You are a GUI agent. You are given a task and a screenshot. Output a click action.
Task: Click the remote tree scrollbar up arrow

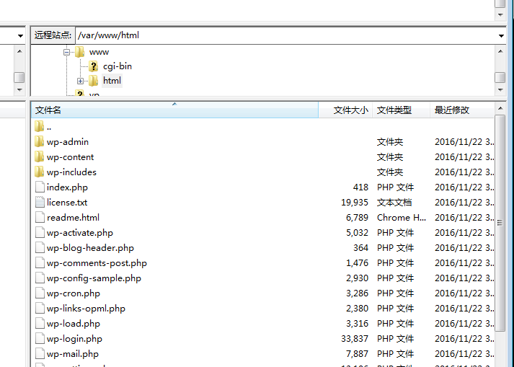[500, 51]
